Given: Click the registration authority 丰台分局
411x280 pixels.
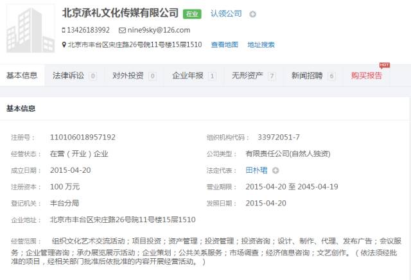Looking at the screenshot, I should click(64, 203).
